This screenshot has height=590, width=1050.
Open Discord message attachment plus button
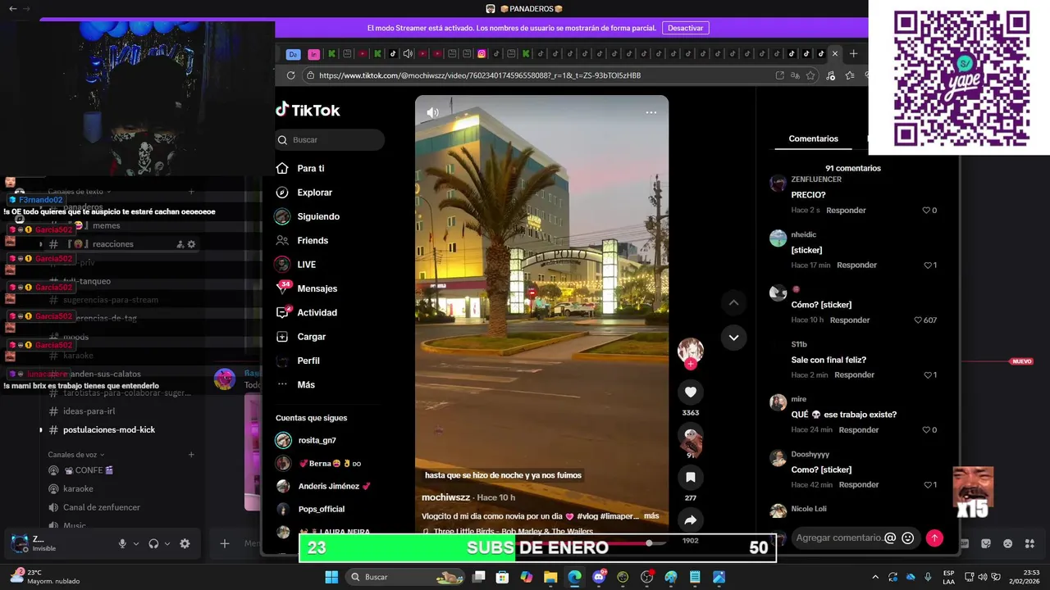tap(225, 543)
